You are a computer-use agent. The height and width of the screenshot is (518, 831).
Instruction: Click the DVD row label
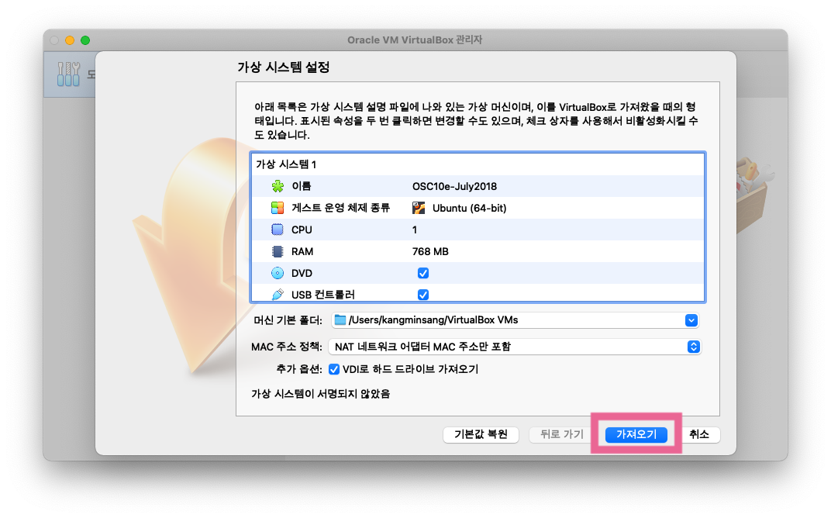tap(302, 273)
